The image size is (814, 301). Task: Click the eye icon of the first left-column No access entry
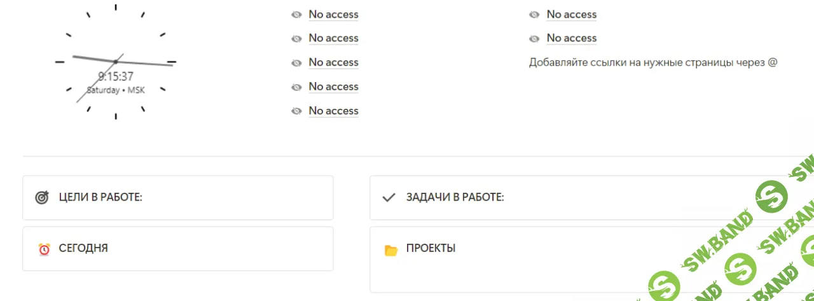point(296,15)
